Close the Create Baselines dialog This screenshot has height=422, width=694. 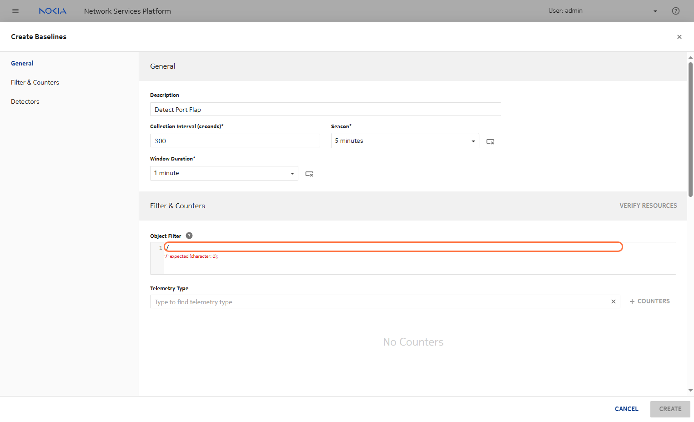679,37
